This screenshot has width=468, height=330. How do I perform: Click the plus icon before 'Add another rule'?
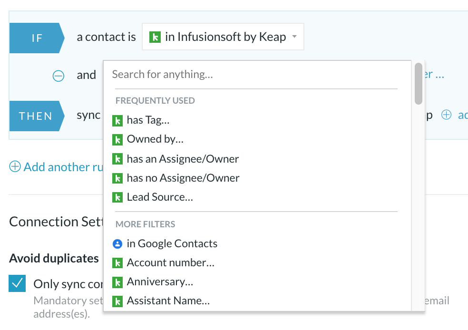click(15, 166)
